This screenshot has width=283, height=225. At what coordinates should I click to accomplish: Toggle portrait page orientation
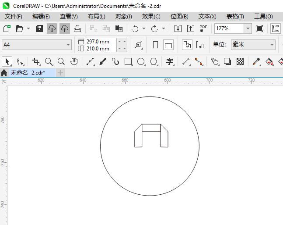(x=155, y=45)
